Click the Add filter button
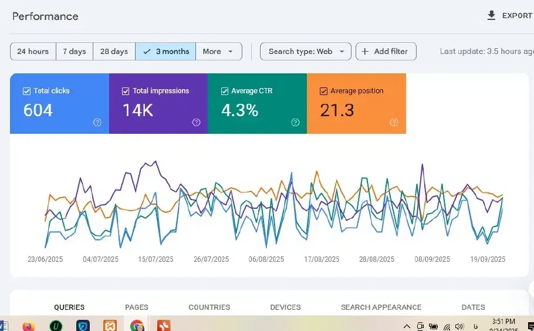The width and height of the screenshot is (534, 331). click(386, 52)
